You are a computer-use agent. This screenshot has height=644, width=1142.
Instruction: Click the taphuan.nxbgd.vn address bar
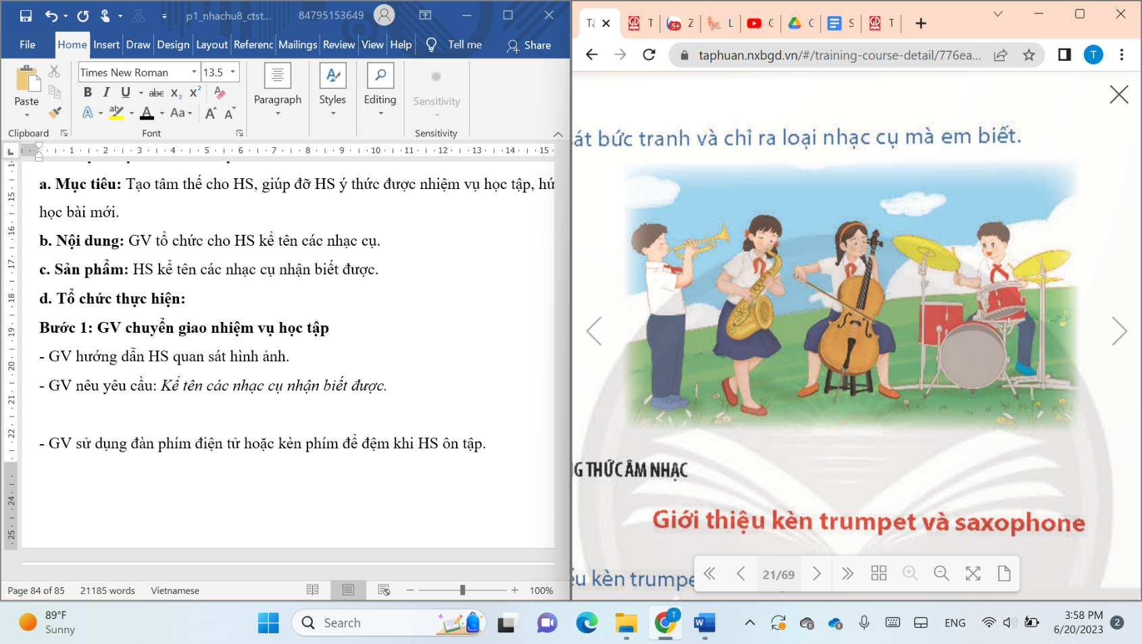pyautogui.click(x=839, y=55)
